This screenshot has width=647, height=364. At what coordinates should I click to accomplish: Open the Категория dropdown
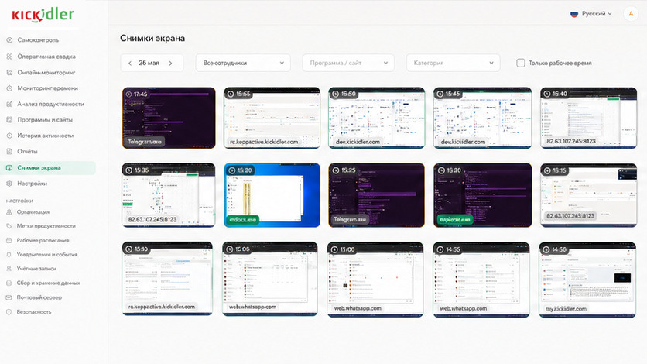coord(453,63)
